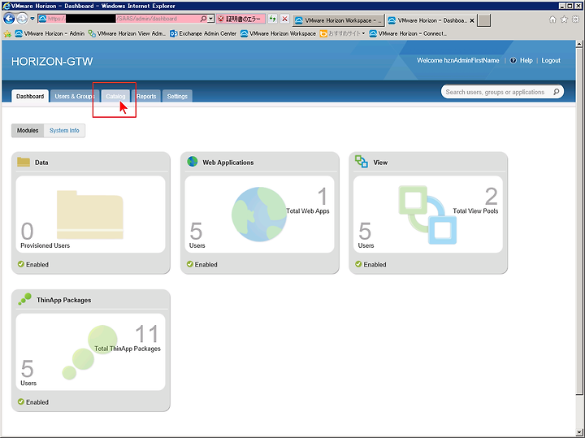
Task: Open the browser Tools gear icon
Action: [576, 19]
